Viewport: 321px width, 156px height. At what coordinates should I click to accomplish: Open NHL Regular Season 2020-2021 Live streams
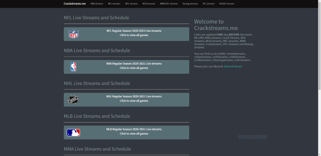pos(126,99)
